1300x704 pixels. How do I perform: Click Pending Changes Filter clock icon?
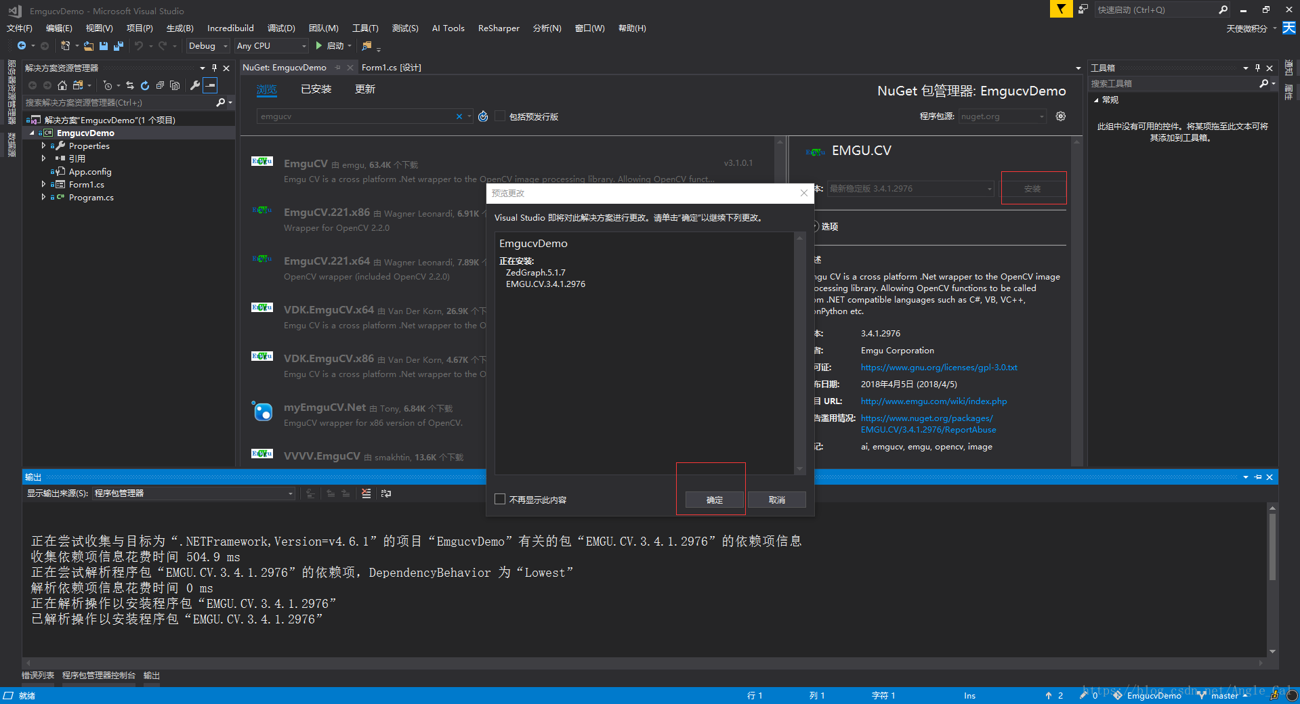click(108, 85)
